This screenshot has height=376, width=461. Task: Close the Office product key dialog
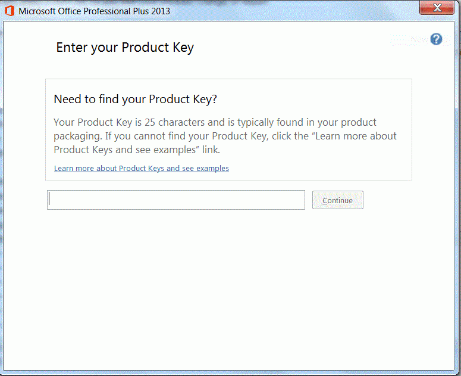tap(438, 8)
